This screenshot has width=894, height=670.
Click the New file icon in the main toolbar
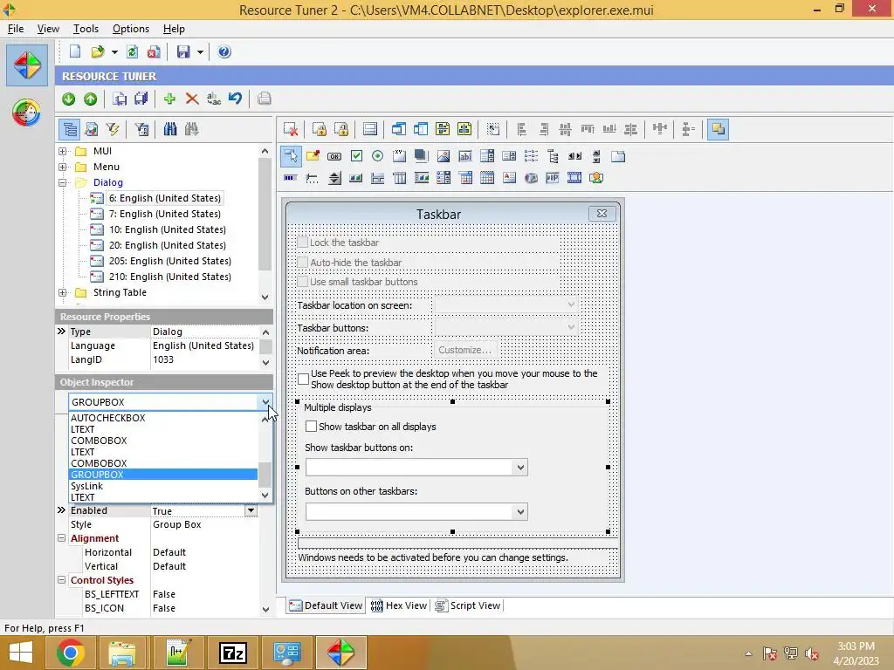(x=75, y=51)
